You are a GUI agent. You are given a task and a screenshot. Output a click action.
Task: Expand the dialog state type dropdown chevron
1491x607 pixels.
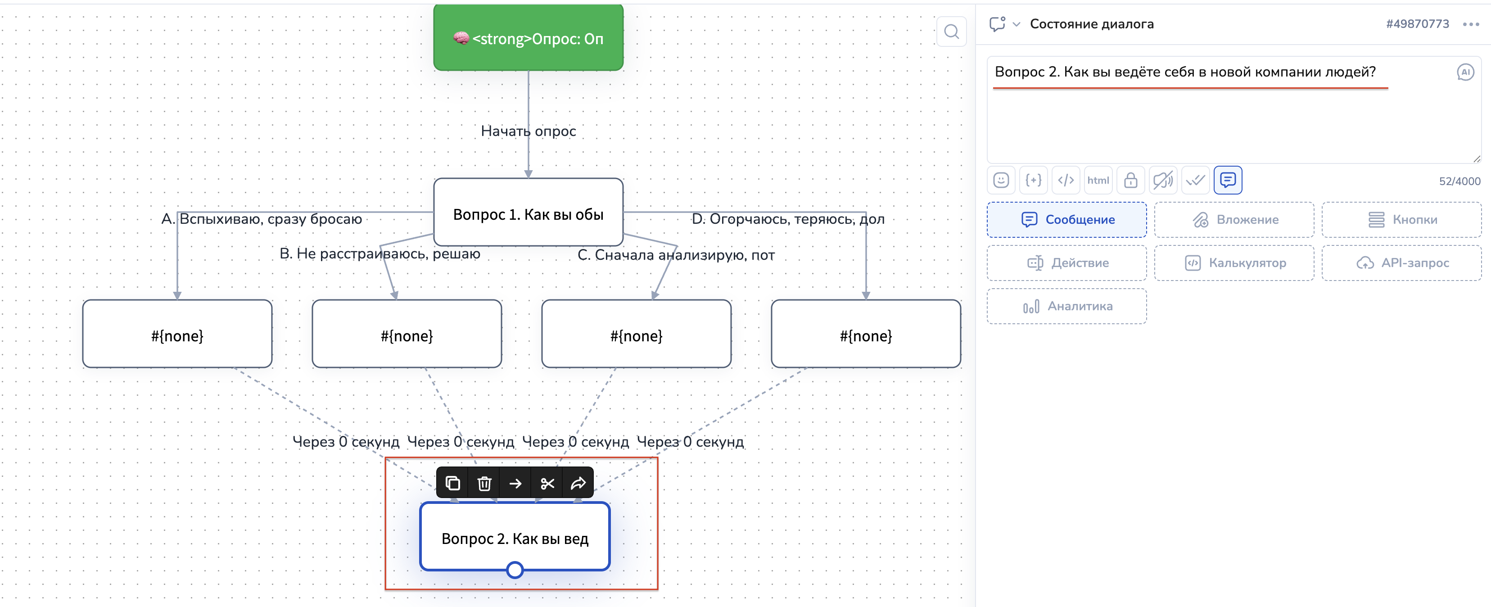1017,24
